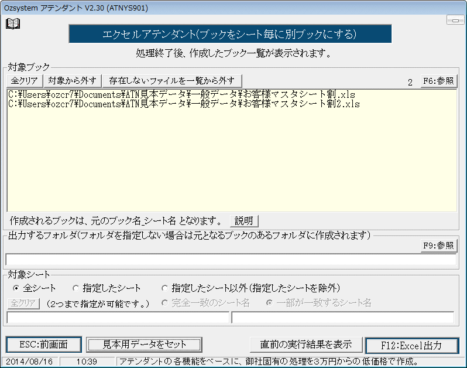Click the 10:39 time in status bar
The height and width of the screenshot is (368, 467).
(x=87, y=362)
